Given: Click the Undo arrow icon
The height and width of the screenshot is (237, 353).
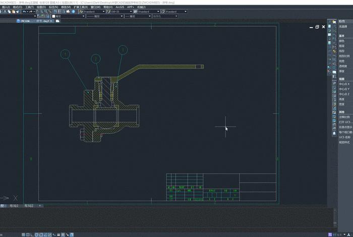Looking at the screenshot, I should [24, 12].
